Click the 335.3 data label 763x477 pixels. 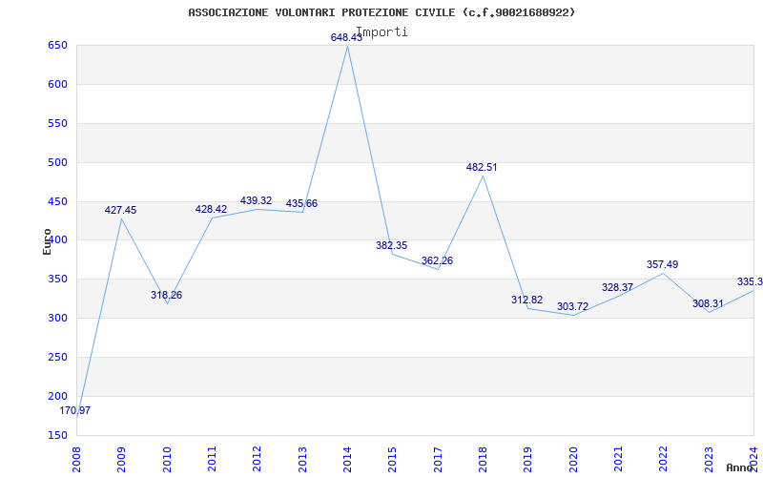click(x=750, y=281)
